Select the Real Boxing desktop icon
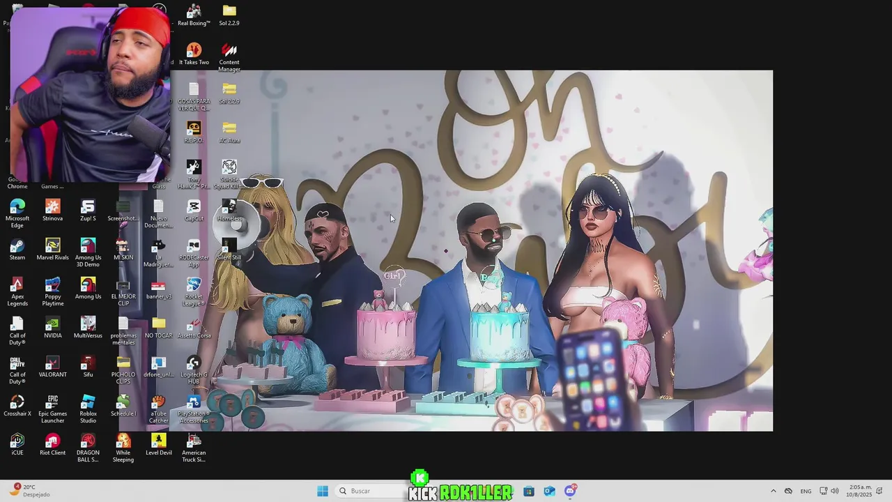Screen dimensions: 892x502 click(x=194, y=15)
